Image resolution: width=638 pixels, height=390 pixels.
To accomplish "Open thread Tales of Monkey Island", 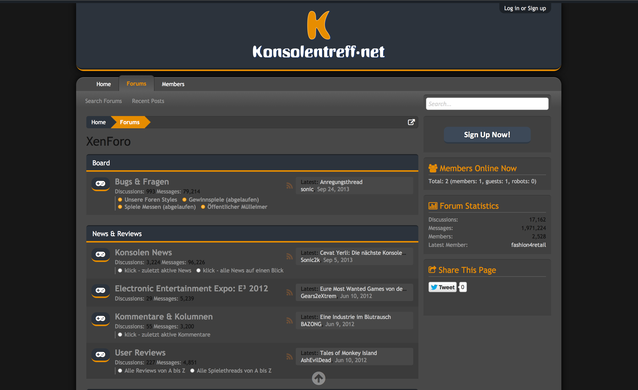I will coord(348,353).
